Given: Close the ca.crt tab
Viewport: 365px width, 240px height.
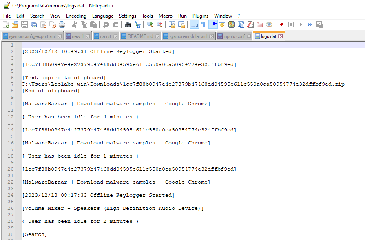Looking at the screenshot, I should (115, 36).
